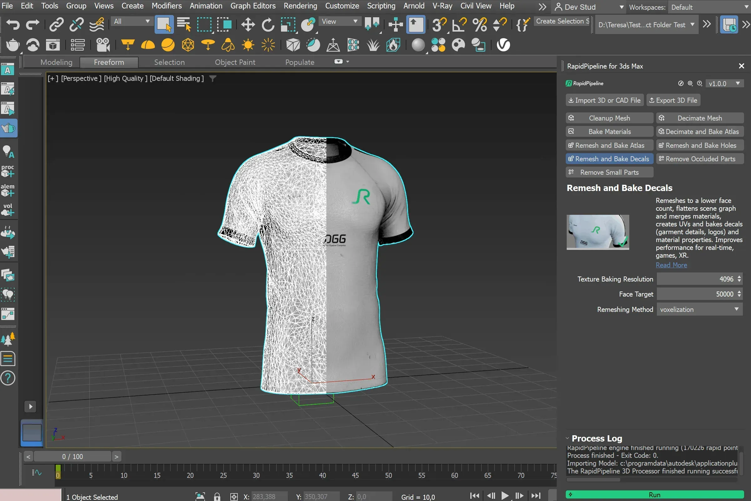This screenshot has width=751, height=501.
Task: Click the green Run button
Action: point(655,495)
